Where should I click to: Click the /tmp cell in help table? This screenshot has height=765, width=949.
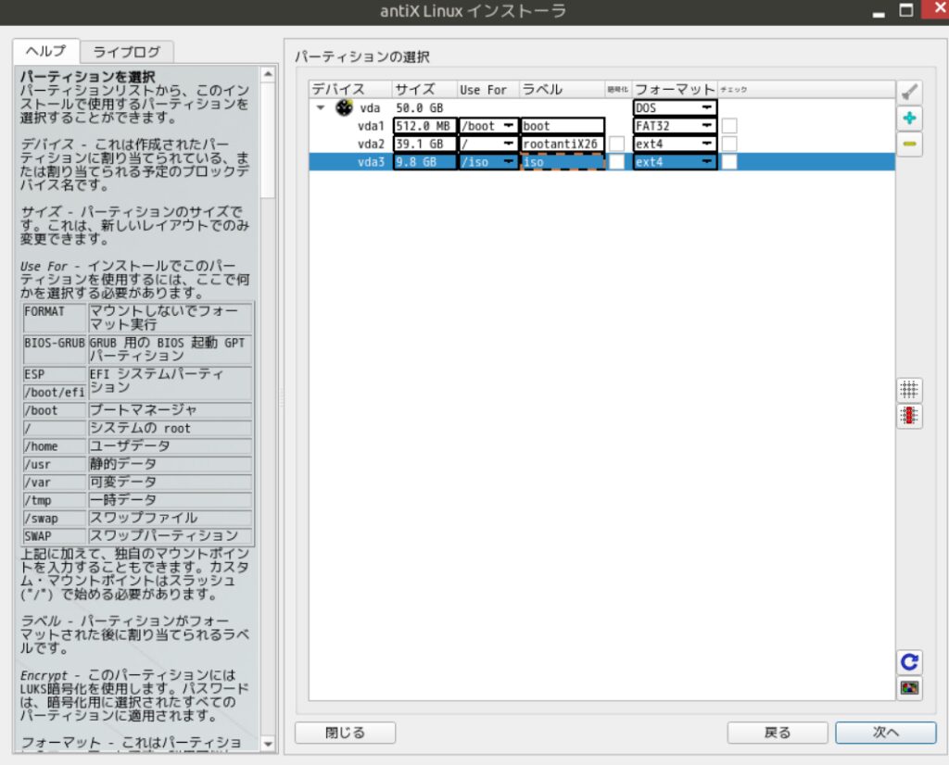point(55,500)
